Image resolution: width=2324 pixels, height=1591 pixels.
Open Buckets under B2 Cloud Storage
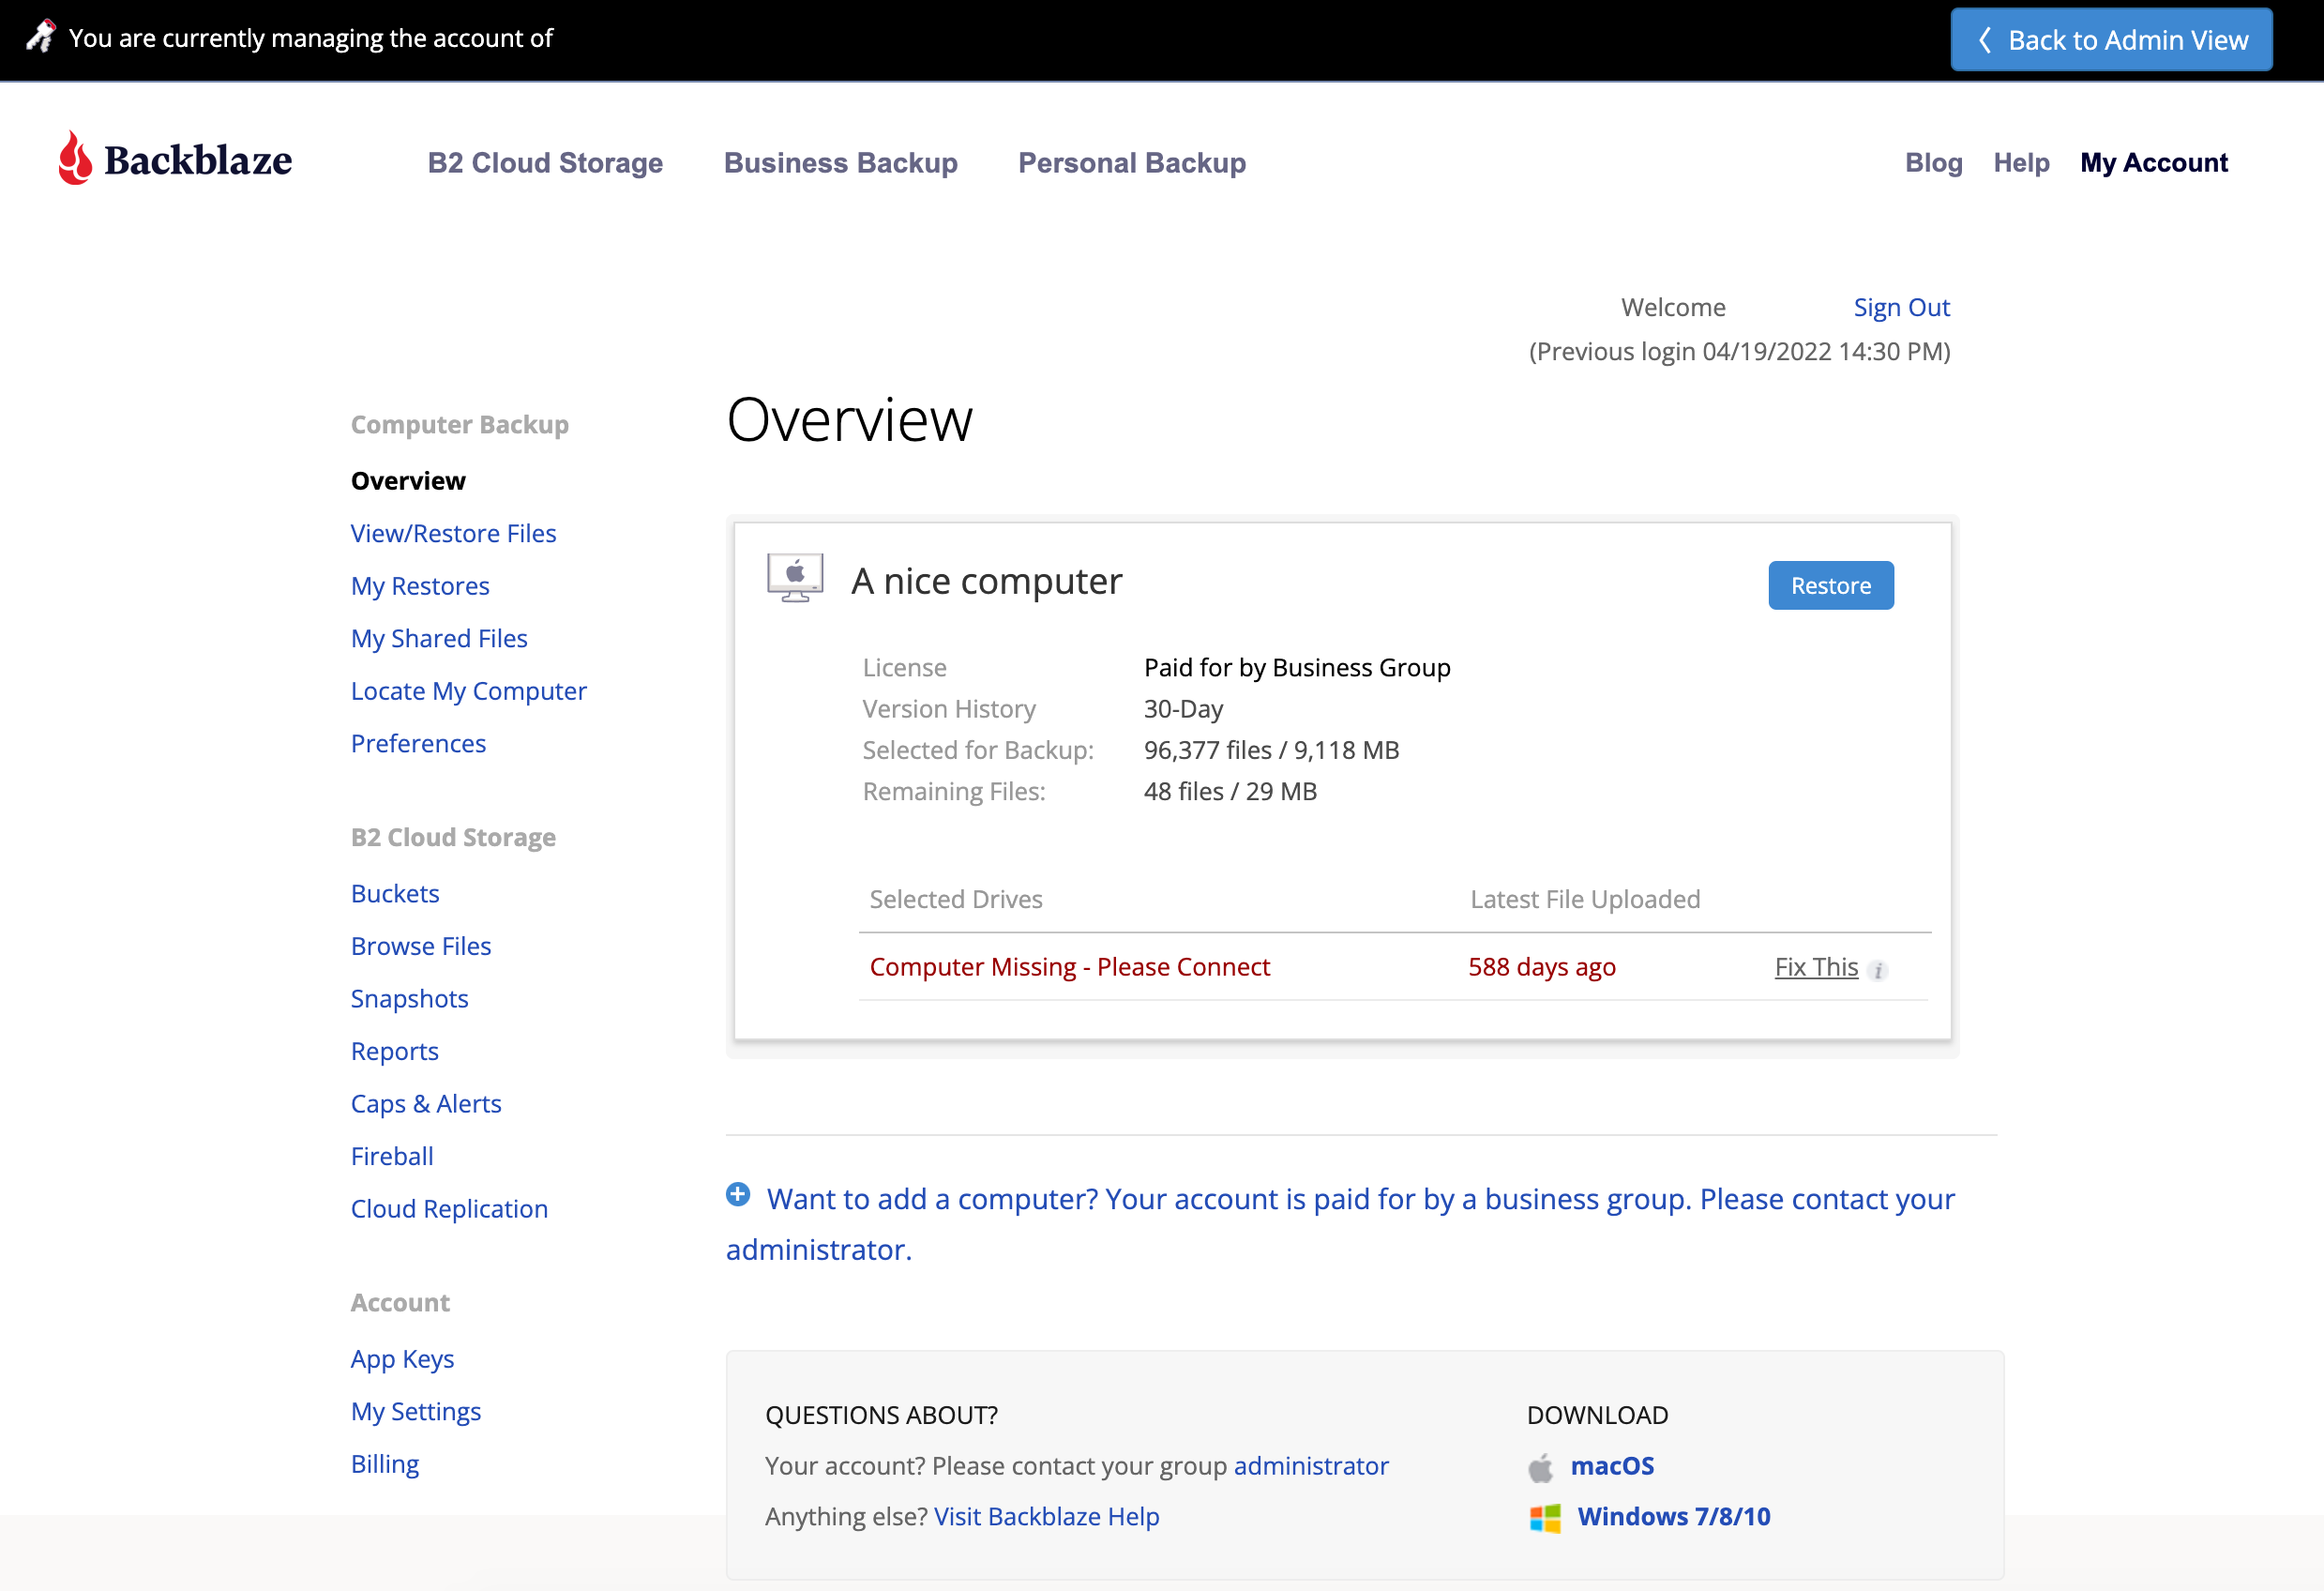(x=395, y=893)
